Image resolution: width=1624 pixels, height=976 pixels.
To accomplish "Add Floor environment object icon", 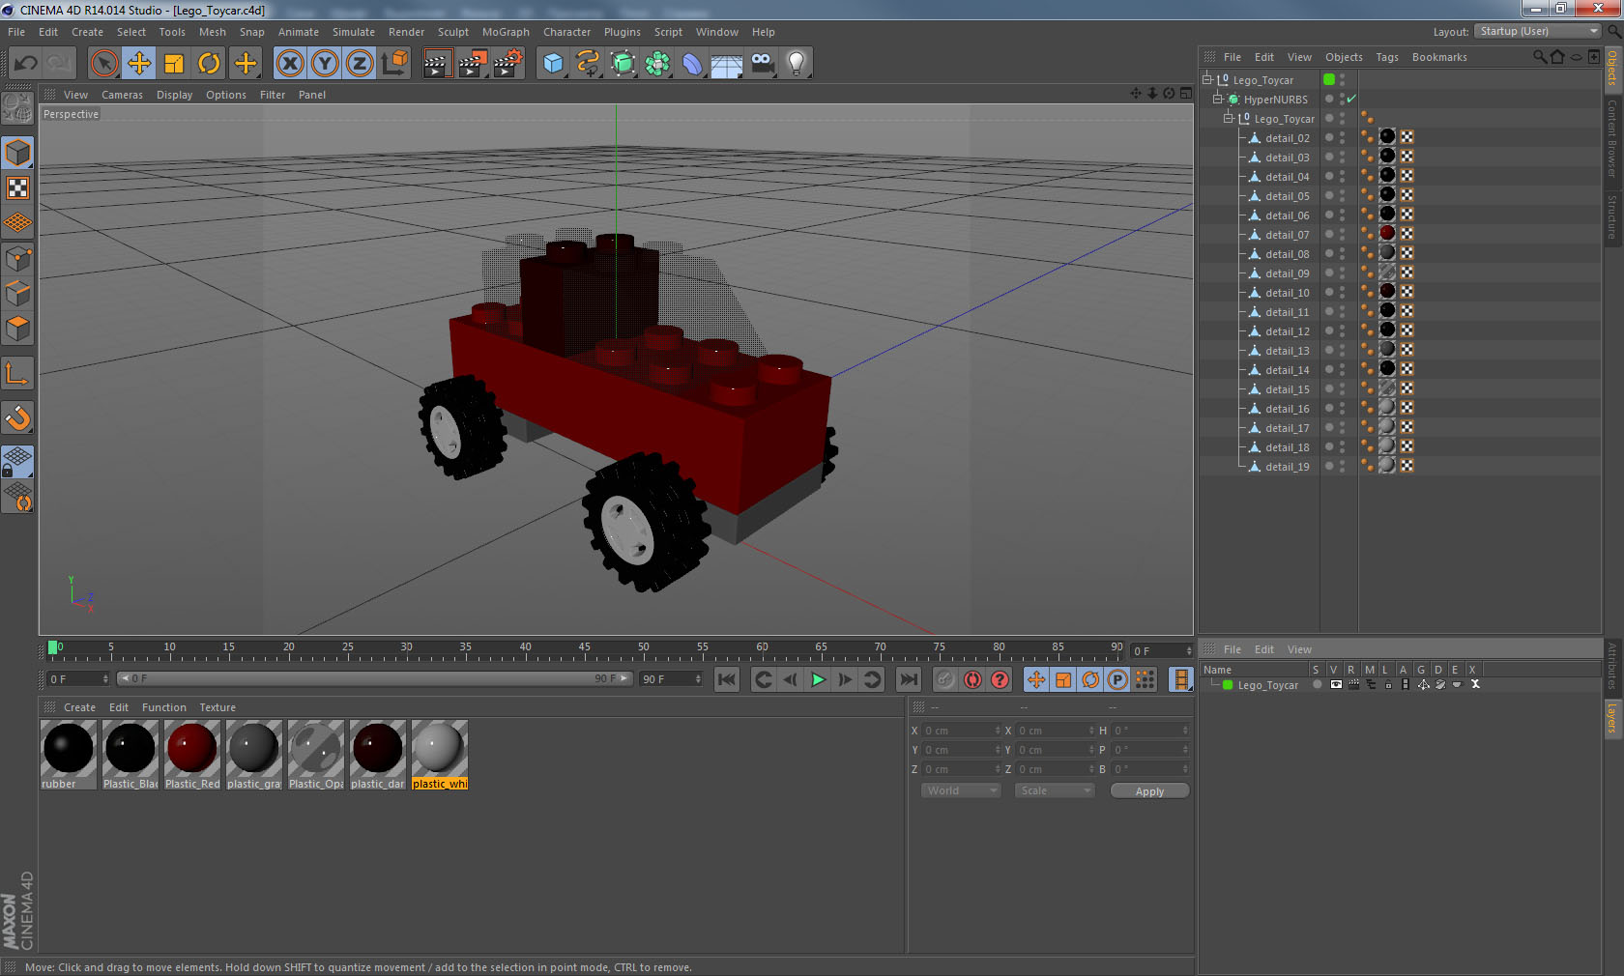I will pos(727,64).
